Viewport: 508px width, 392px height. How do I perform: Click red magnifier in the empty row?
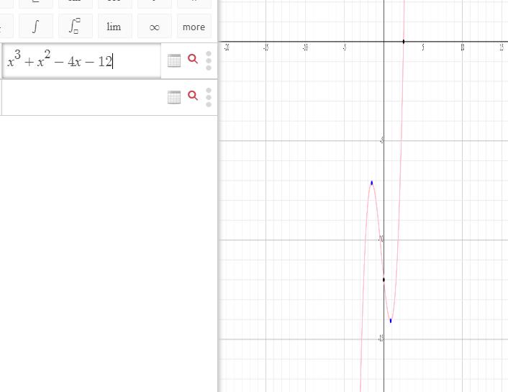pyautogui.click(x=193, y=96)
